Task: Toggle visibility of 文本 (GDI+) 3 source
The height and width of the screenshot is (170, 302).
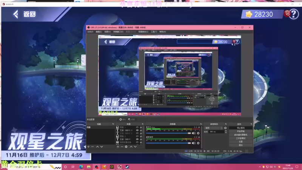Action: (137, 130)
